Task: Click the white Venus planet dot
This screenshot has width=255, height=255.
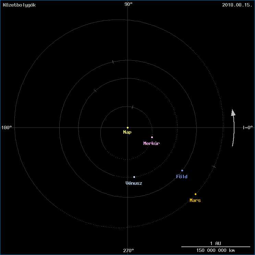Action: coord(134,177)
